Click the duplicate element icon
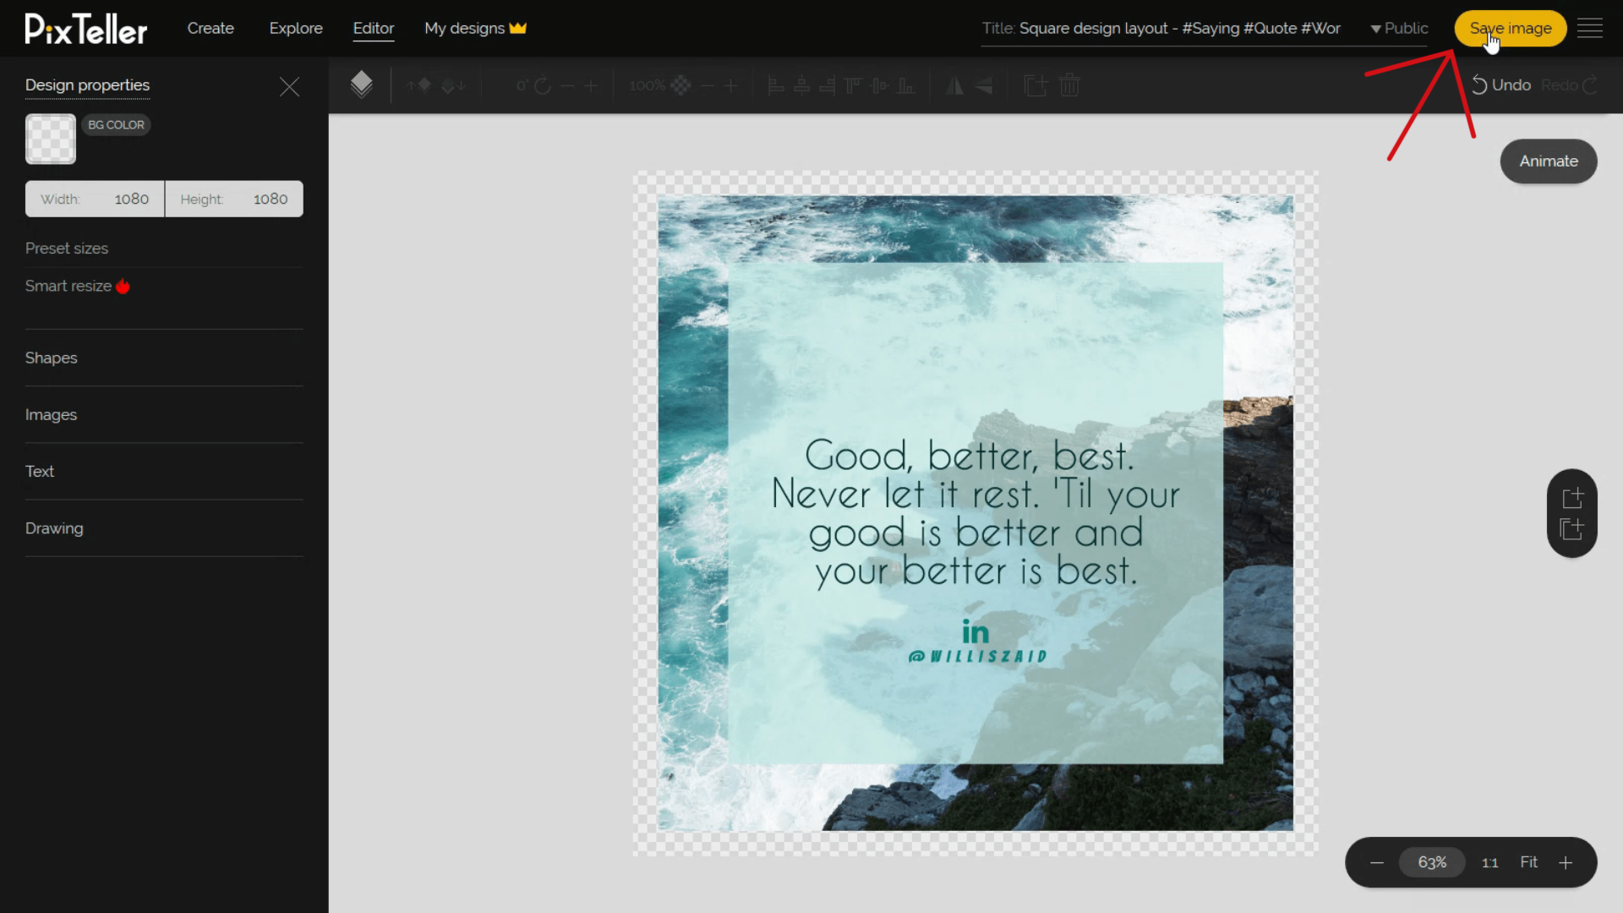The height and width of the screenshot is (913, 1623). point(1035,85)
